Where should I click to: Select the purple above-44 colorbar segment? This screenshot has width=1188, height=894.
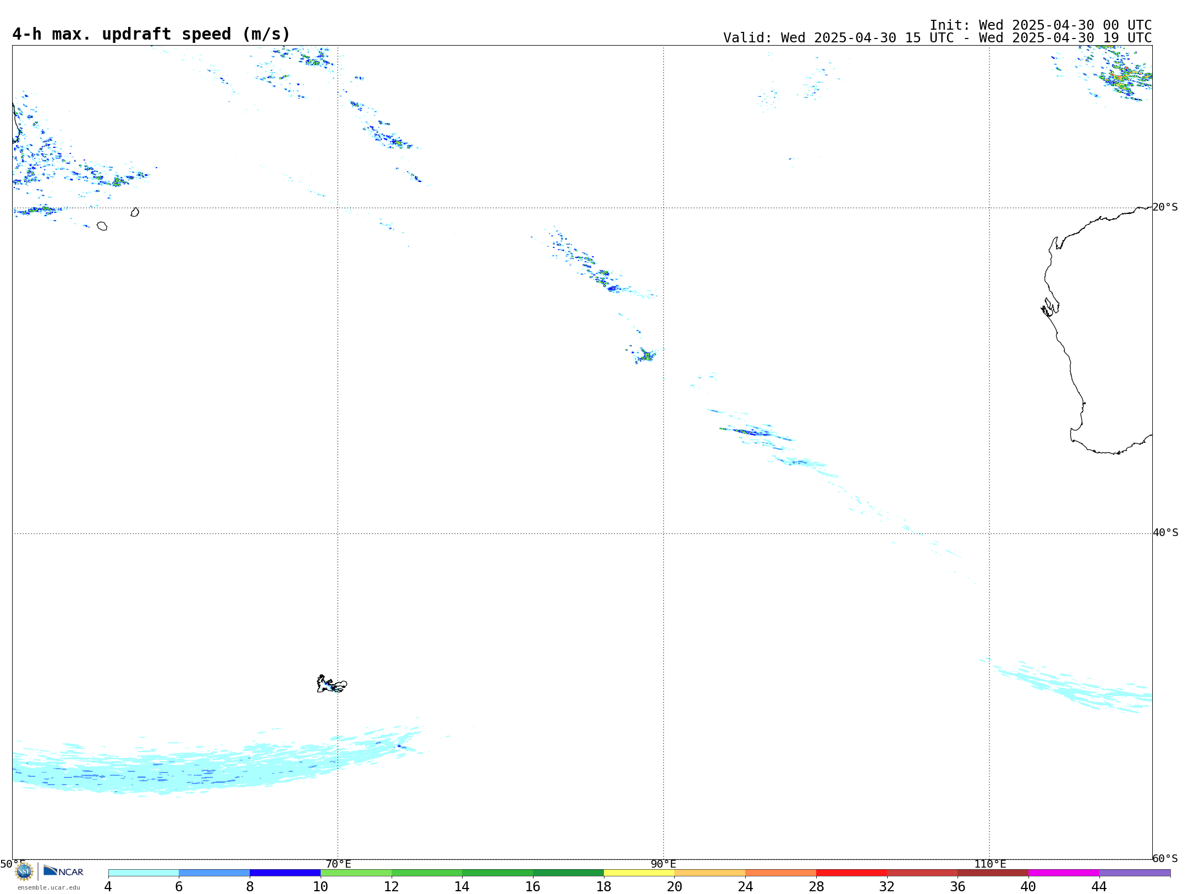coord(1135,873)
